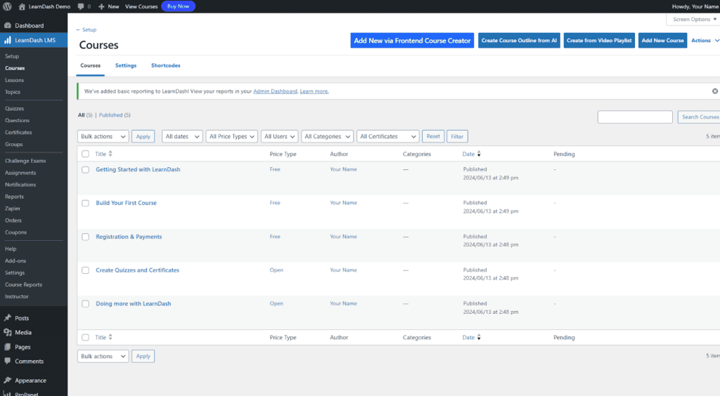The width and height of the screenshot is (720, 396).
Task: Open the All dates dropdown
Action: (182, 137)
